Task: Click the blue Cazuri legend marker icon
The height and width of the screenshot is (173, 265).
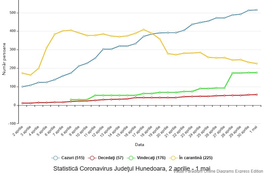Action: (x=55, y=158)
